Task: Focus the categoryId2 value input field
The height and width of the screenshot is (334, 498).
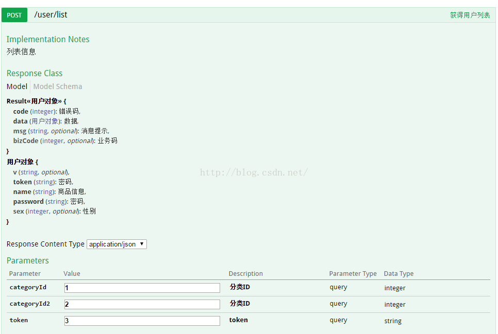Action: [142, 304]
